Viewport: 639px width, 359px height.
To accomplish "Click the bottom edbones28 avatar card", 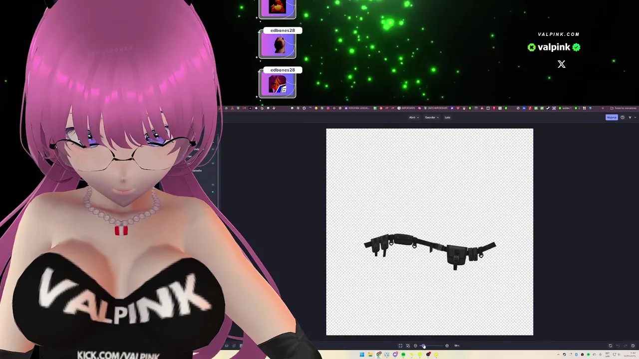I will click(278, 82).
